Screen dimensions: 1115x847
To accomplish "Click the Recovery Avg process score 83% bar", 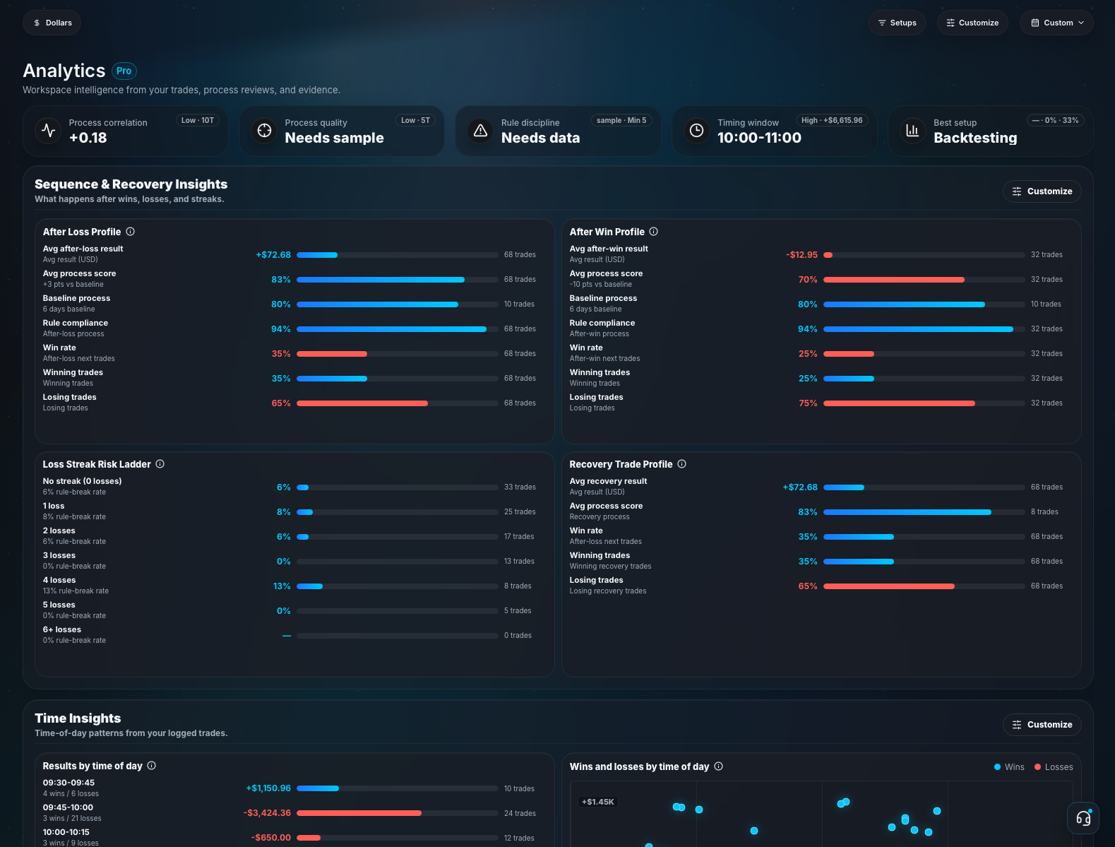I will click(924, 512).
